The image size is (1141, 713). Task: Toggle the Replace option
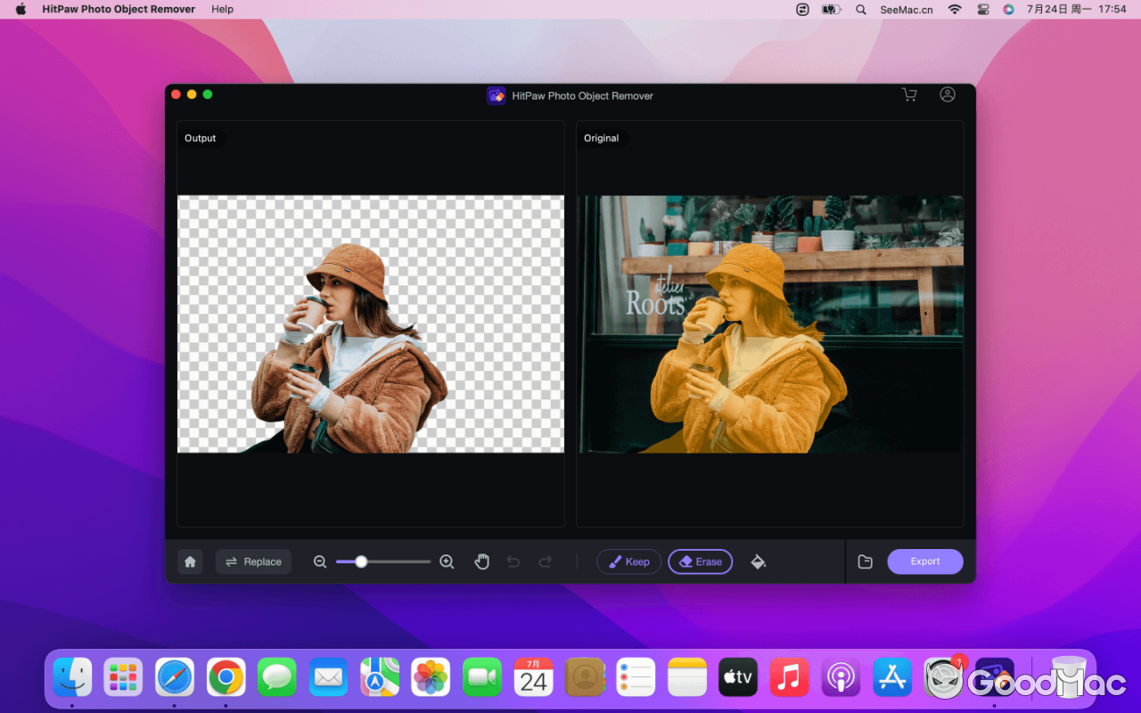pyautogui.click(x=253, y=561)
